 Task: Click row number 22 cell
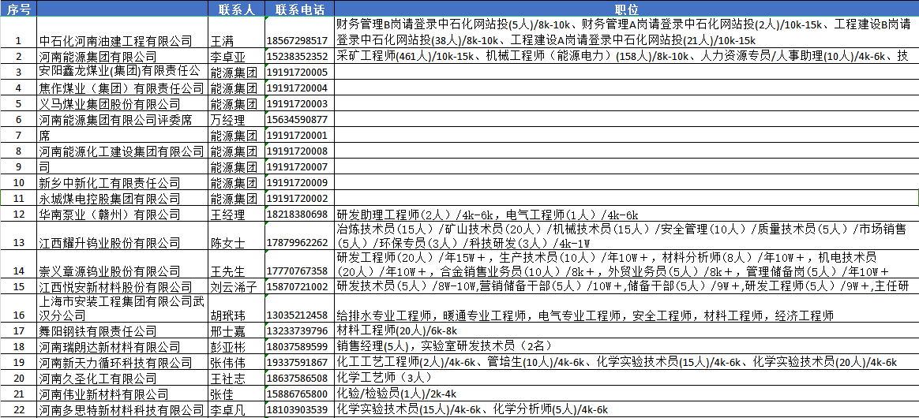point(18,410)
